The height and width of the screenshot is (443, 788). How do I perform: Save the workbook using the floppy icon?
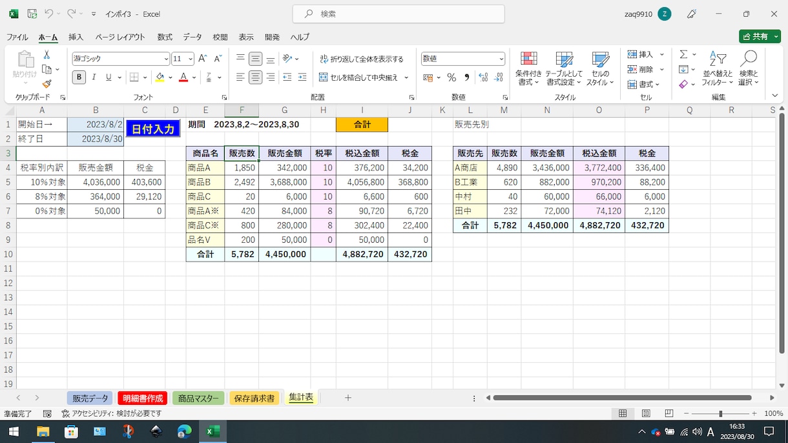tap(32, 14)
